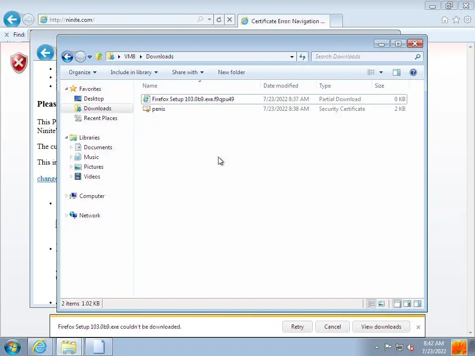Click the Explorer forward navigation button
The height and width of the screenshot is (356, 475).
80,57
